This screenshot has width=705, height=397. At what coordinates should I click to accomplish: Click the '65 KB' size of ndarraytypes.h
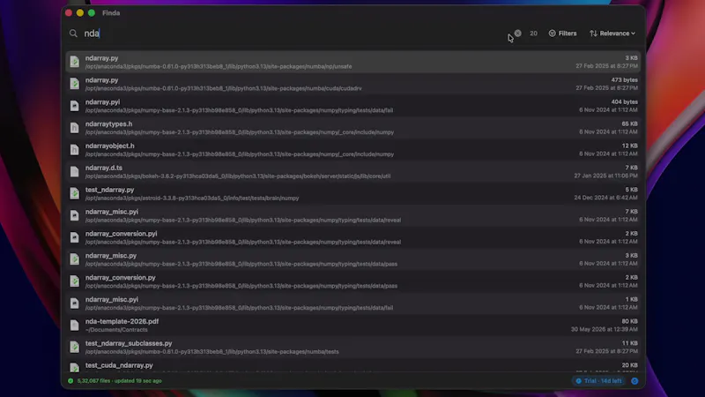click(x=629, y=124)
